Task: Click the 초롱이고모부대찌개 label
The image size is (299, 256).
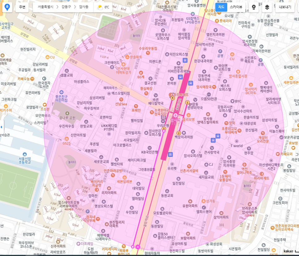Action: (229, 130)
